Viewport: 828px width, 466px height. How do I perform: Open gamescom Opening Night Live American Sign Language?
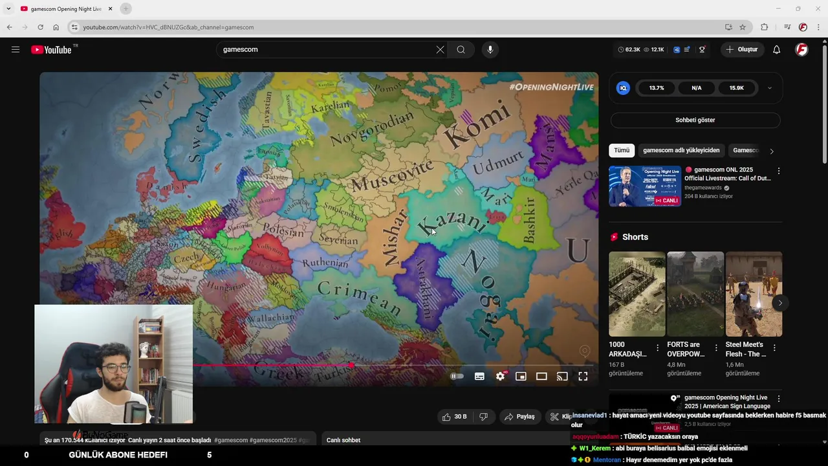click(727, 402)
